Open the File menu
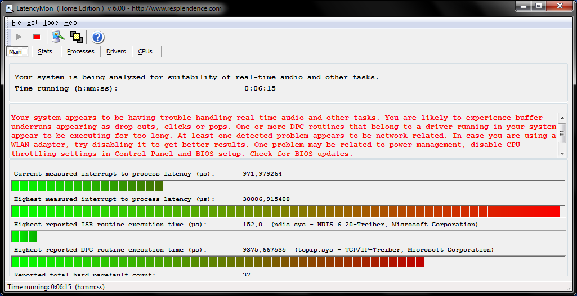This screenshot has height=296, width=577. pos(16,23)
